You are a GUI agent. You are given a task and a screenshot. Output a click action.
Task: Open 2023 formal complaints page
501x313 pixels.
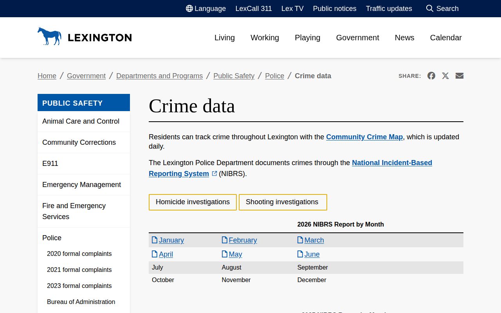coord(79,286)
